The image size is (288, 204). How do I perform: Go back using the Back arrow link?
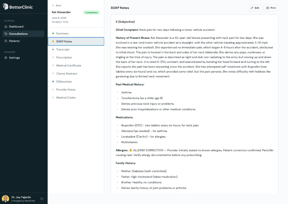57,5
